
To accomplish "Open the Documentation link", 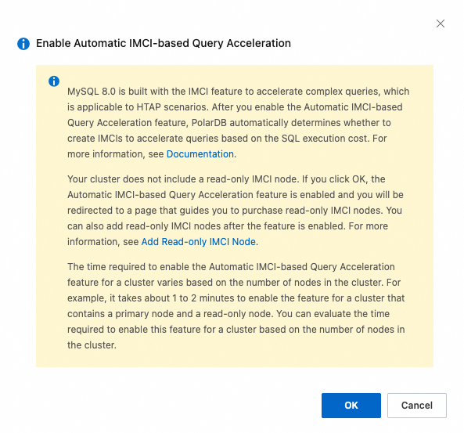I will 200,154.
